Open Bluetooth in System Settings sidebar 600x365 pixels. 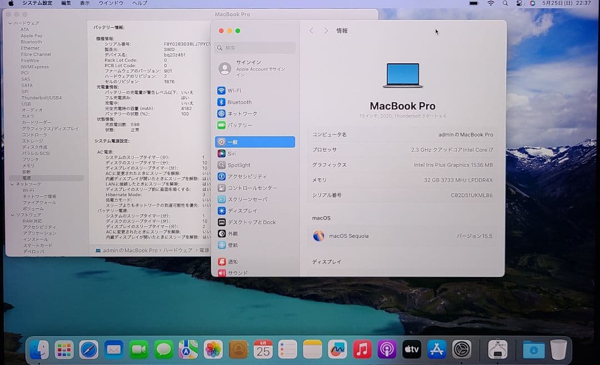point(255,102)
